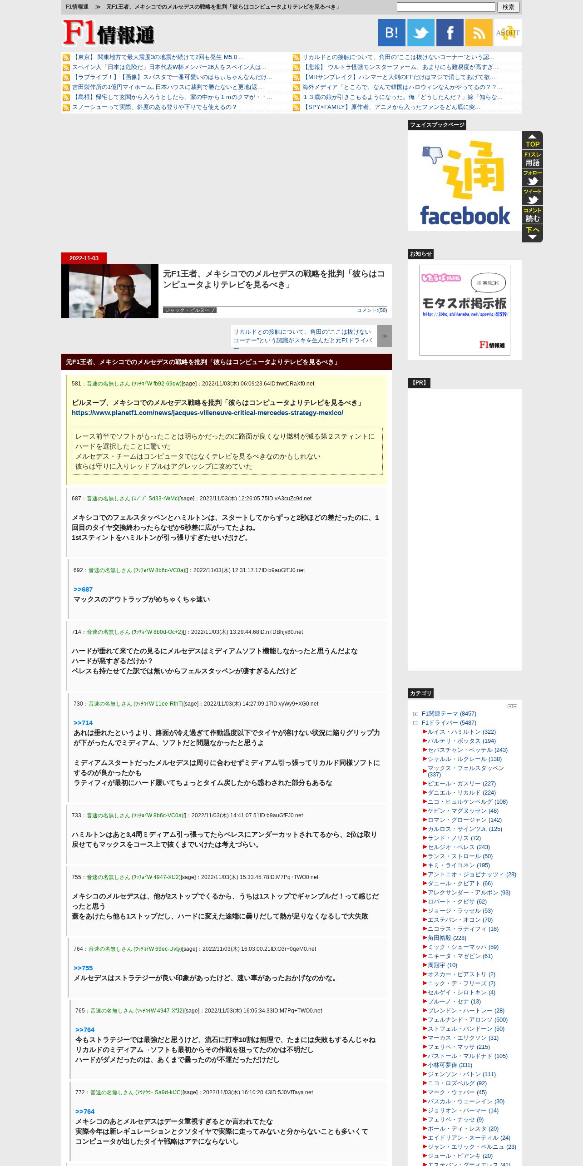The height and width of the screenshot is (1166, 583).
Task: Click F1情報通 breadcrumb link
Action: click(77, 7)
